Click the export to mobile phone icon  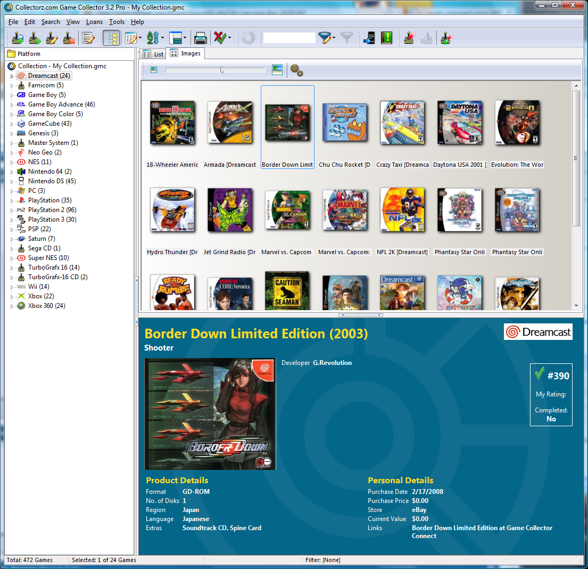point(369,38)
